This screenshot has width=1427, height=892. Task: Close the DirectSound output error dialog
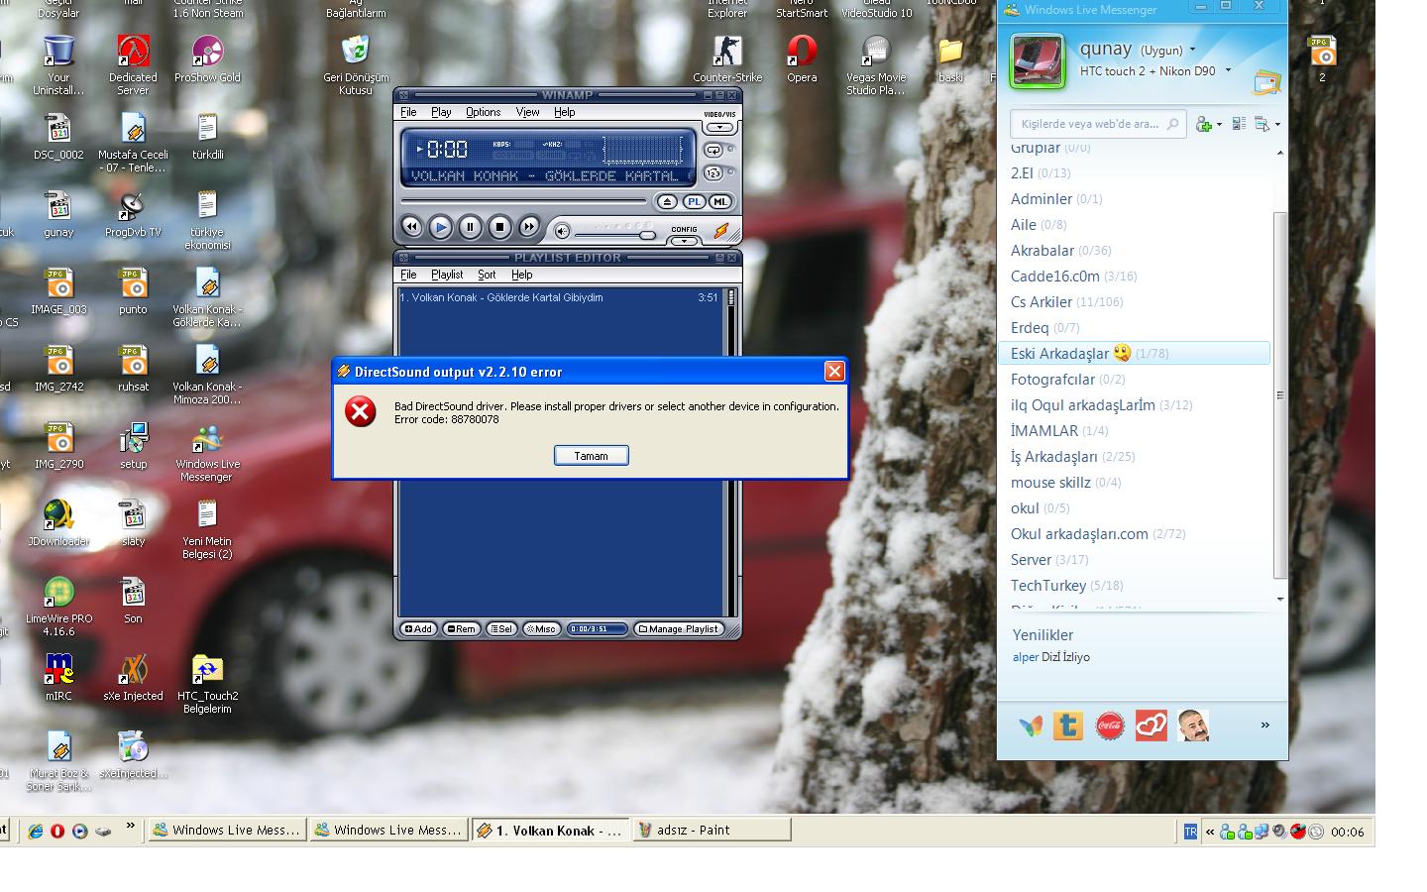(x=834, y=371)
